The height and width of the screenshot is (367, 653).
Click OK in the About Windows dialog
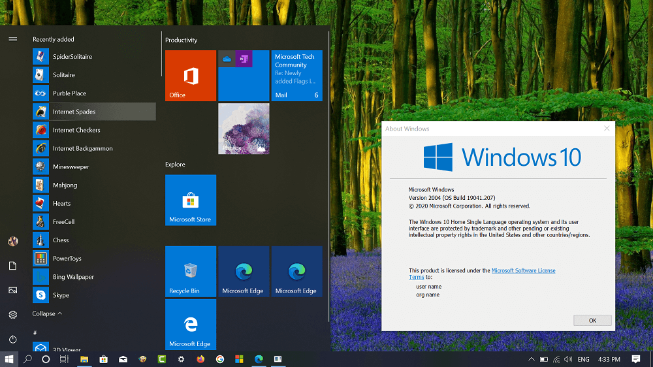click(592, 321)
